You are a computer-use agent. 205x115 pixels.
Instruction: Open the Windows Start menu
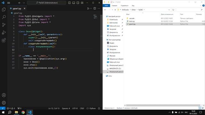[3, 112]
